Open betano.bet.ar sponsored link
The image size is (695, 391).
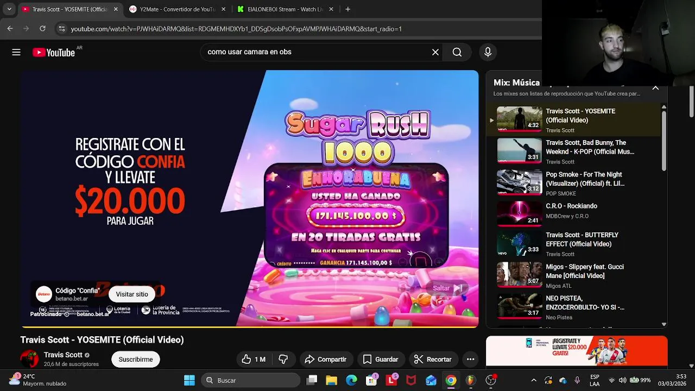93,314
